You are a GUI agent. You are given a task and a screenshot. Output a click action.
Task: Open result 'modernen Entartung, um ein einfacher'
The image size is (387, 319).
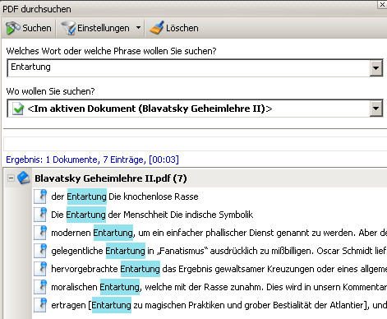point(219,233)
